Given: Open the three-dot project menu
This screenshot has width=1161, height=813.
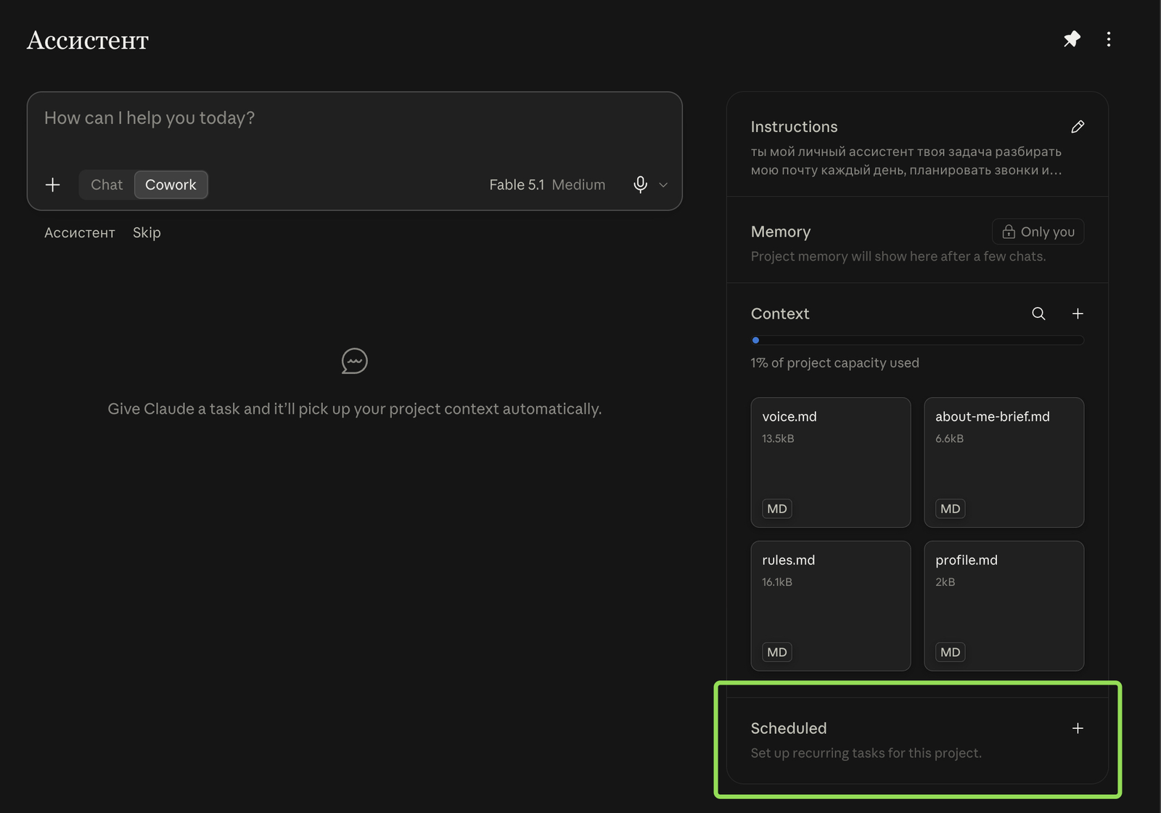Looking at the screenshot, I should [x=1109, y=39].
